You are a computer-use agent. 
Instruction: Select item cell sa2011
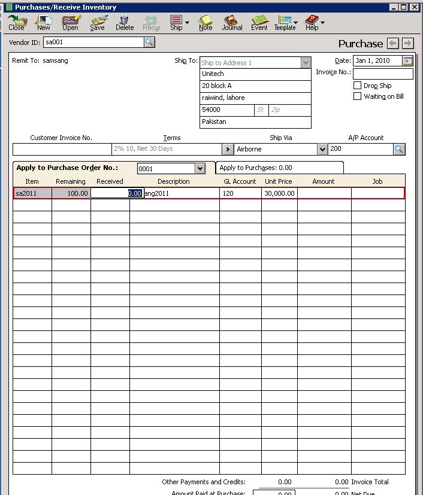(32, 193)
